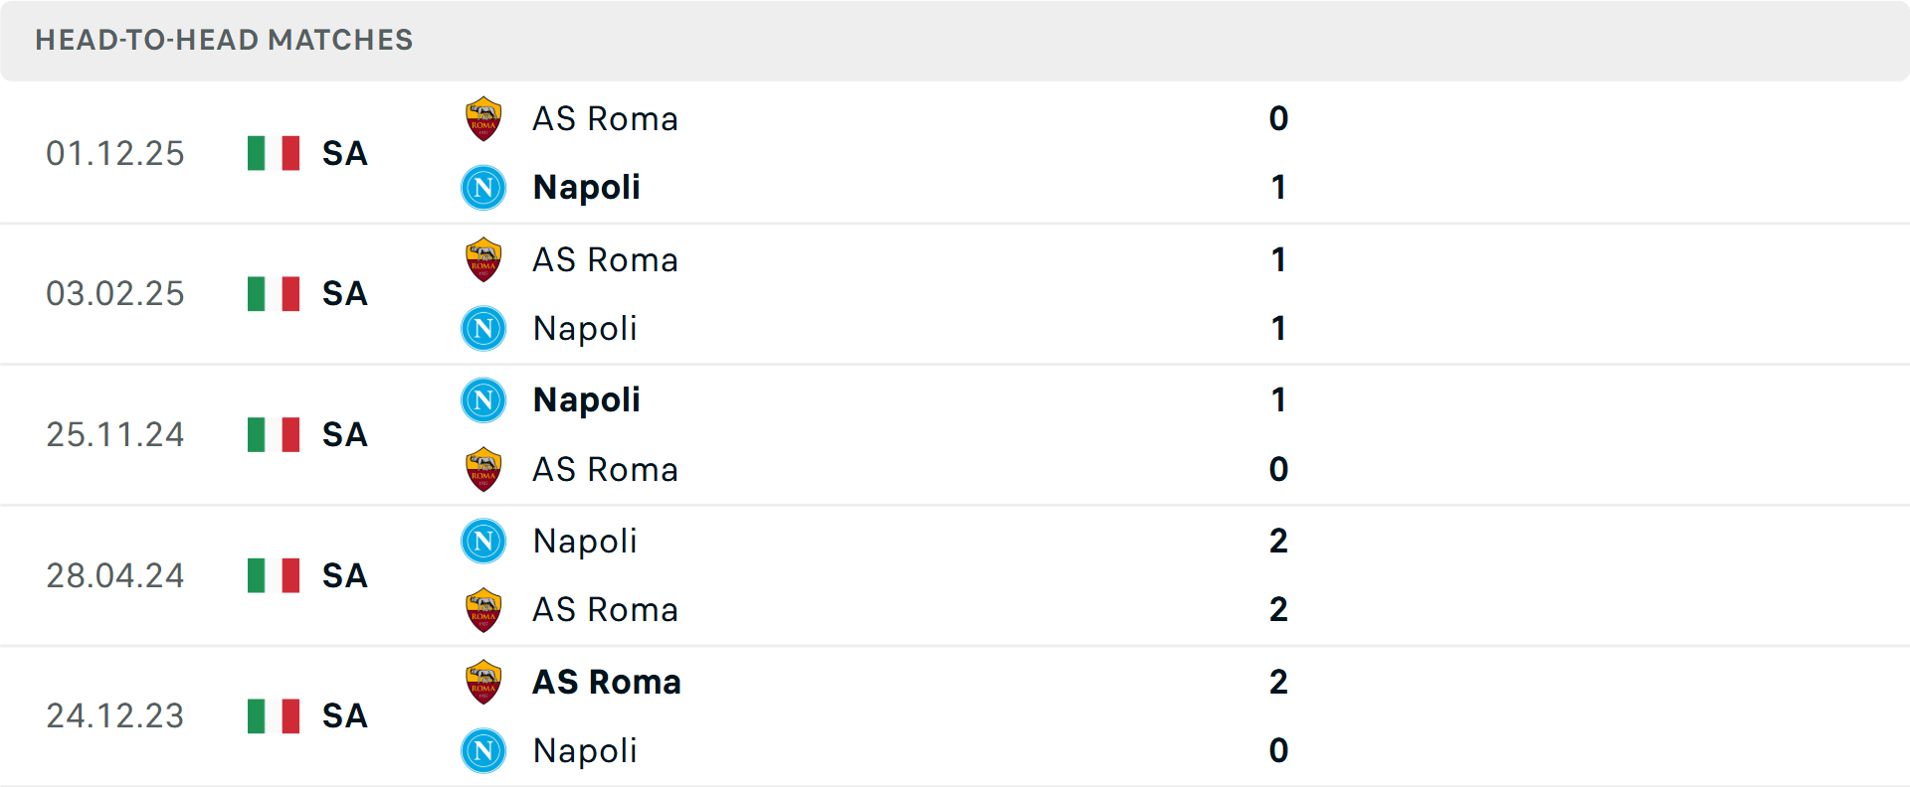Click the 25.11.24 match date
1910x787 pixels.
(x=115, y=434)
